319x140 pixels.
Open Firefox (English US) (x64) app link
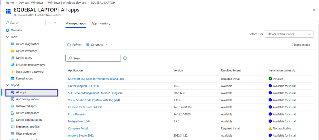pyautogui.click(x=83, y=86)
